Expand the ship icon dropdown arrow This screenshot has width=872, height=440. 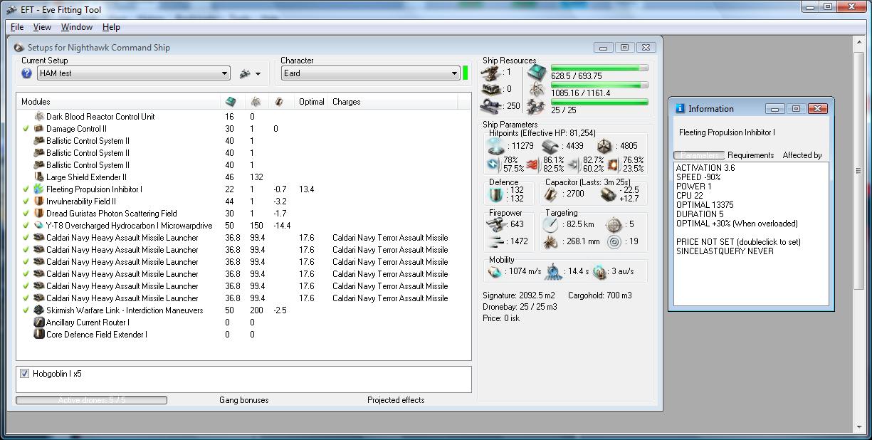(258, 73)
